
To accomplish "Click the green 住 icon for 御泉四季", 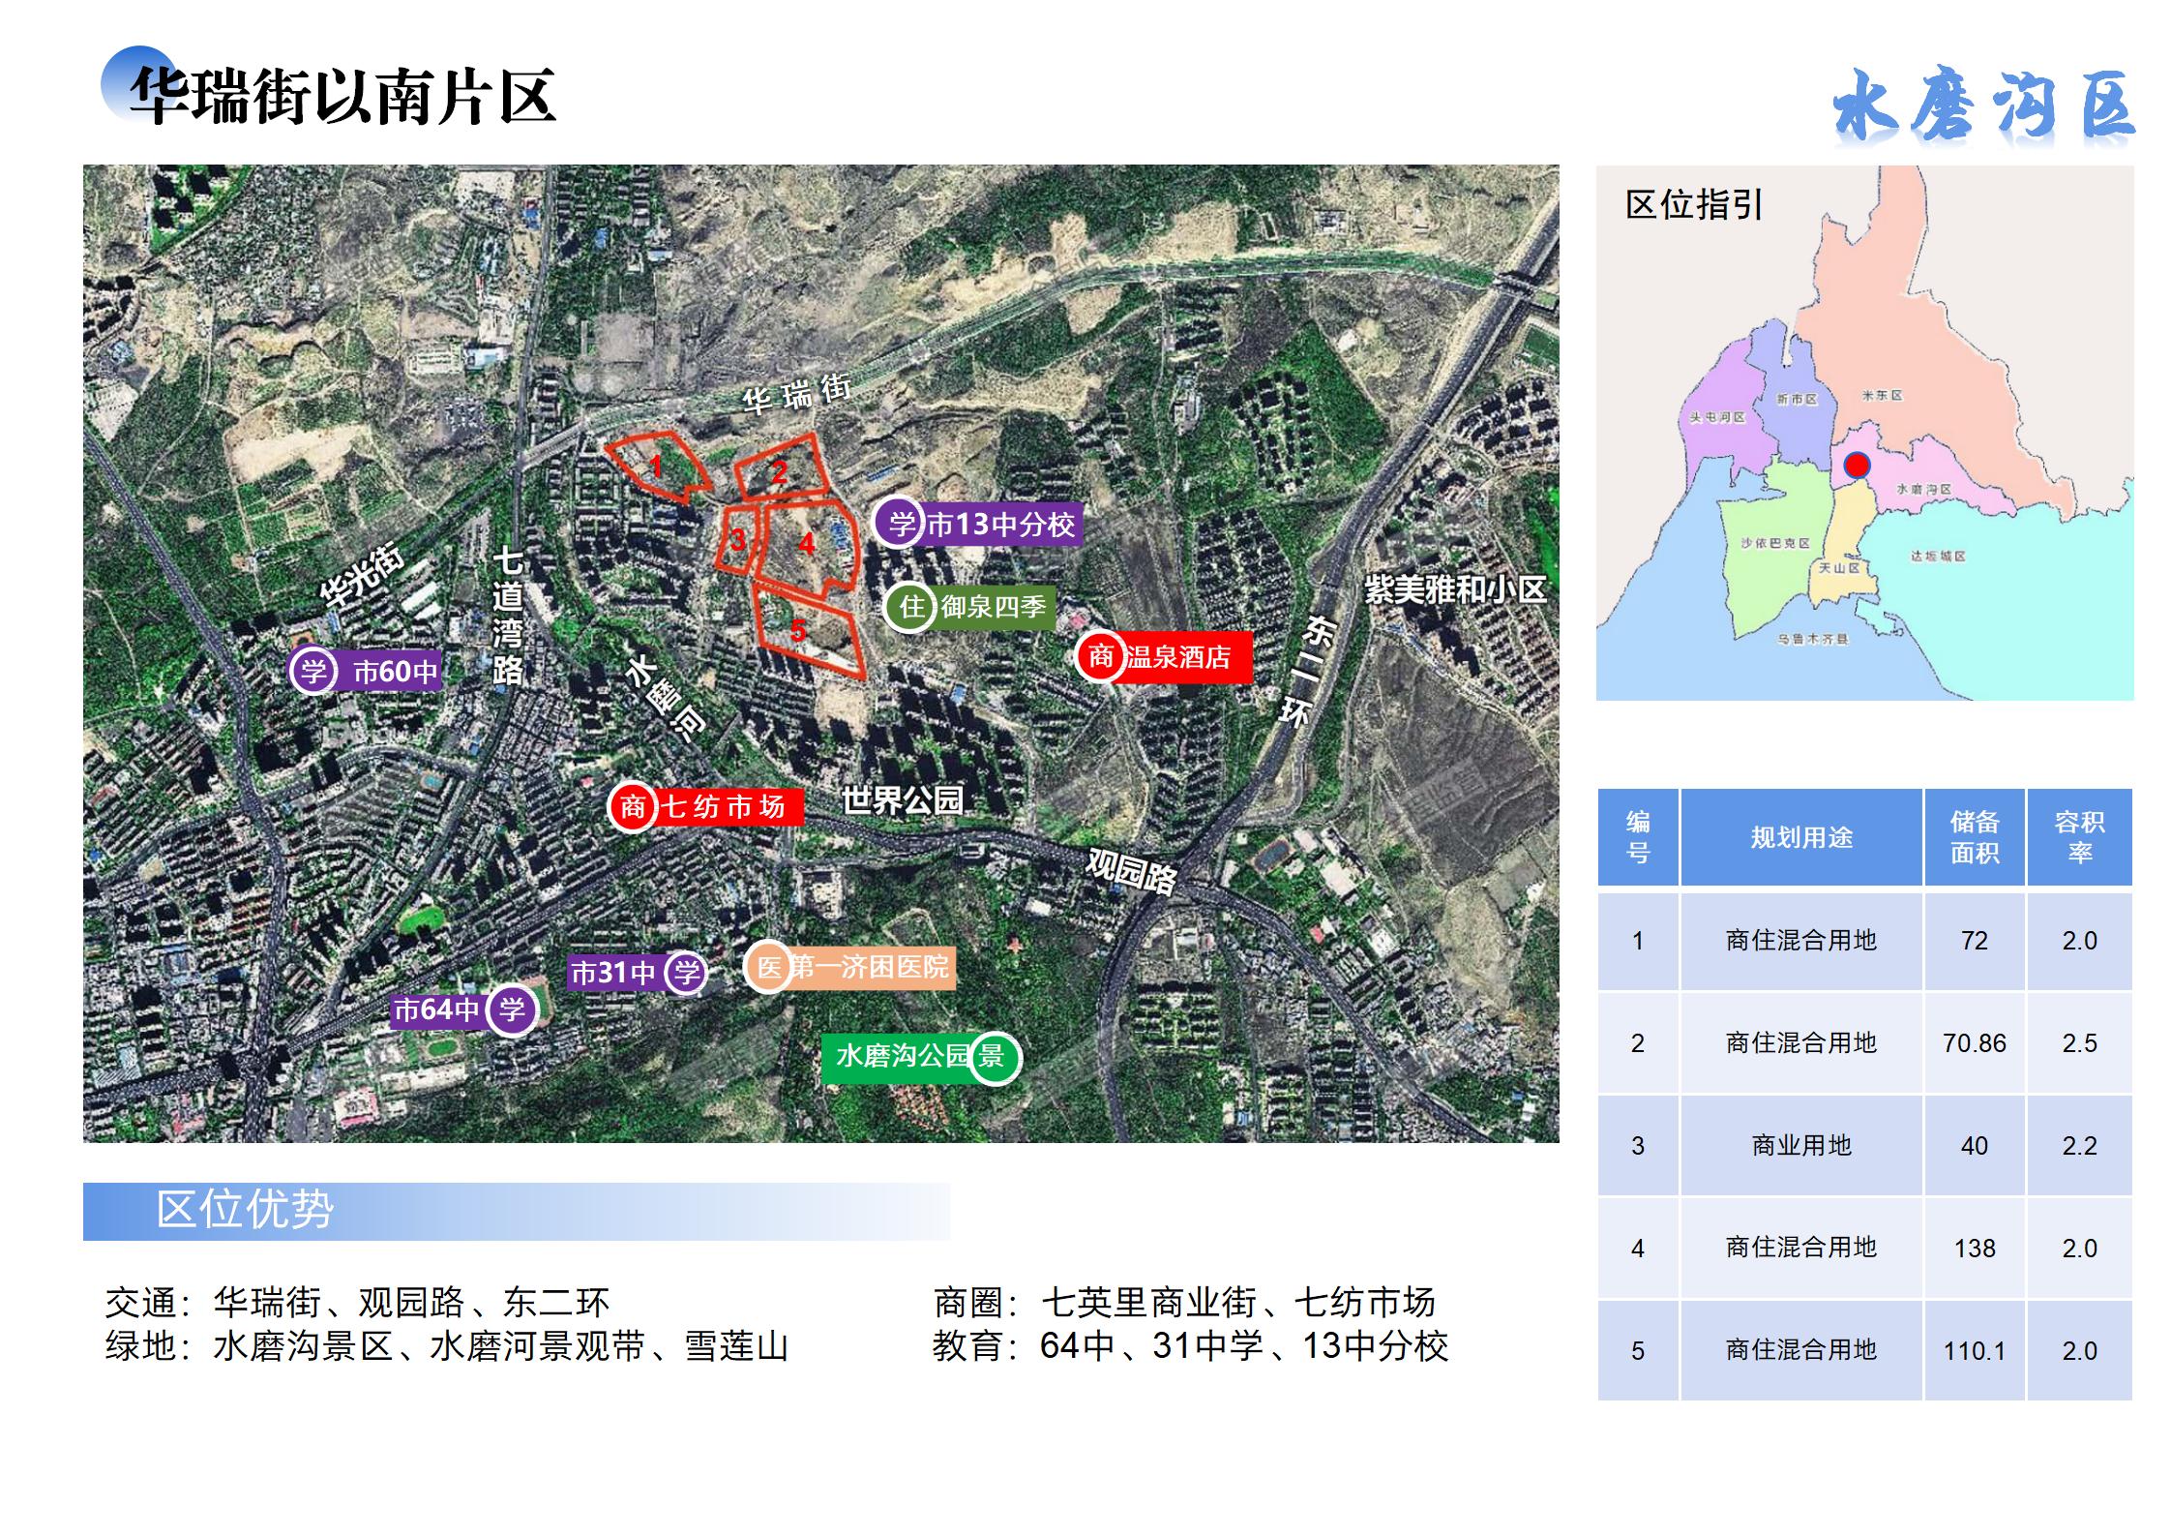I will (909, 607).
